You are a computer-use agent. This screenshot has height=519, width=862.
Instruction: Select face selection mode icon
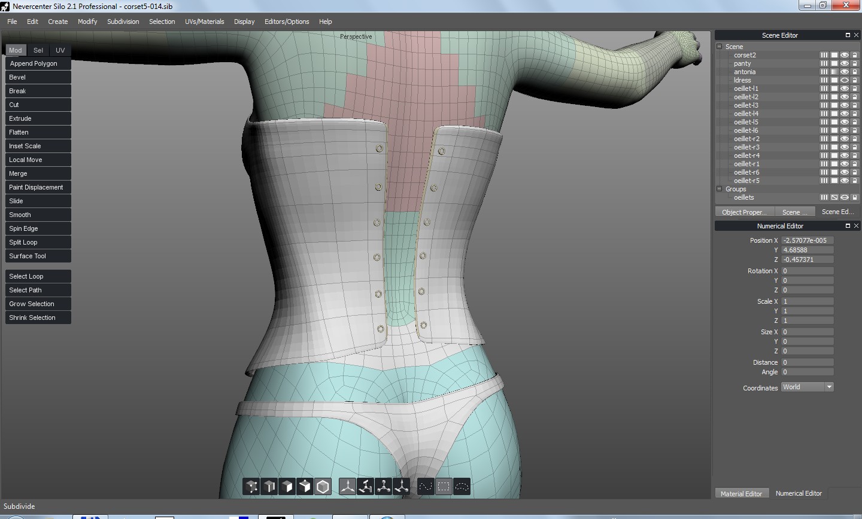[287, 487]
